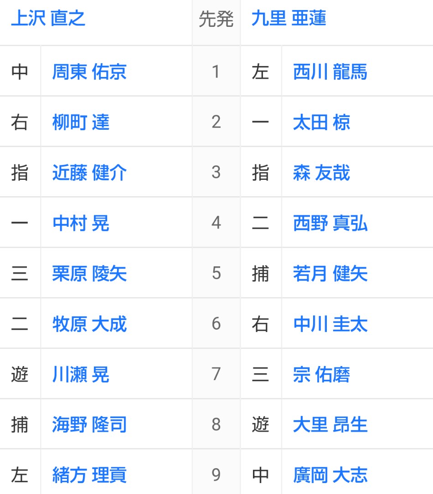Screen dimensions: 433x494
Task: Open shortstop 川瀬 晃 profile
Action: click(x=81, y=375)
